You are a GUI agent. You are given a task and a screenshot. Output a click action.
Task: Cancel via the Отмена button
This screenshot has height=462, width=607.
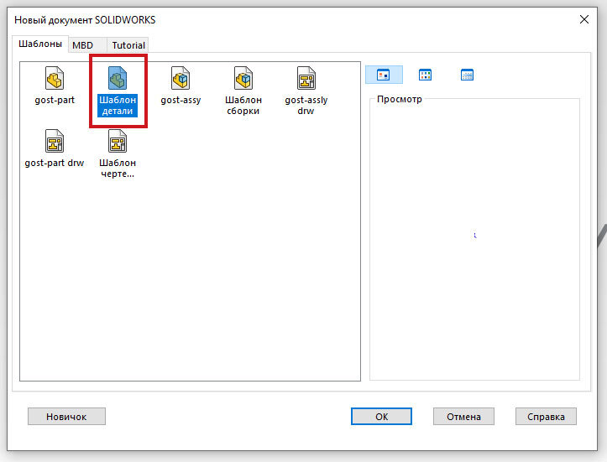click(x=463, y=417)
